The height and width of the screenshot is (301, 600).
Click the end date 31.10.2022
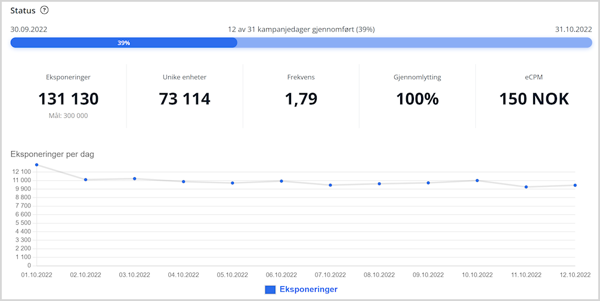pyautogui.click(x=574, y=29)
